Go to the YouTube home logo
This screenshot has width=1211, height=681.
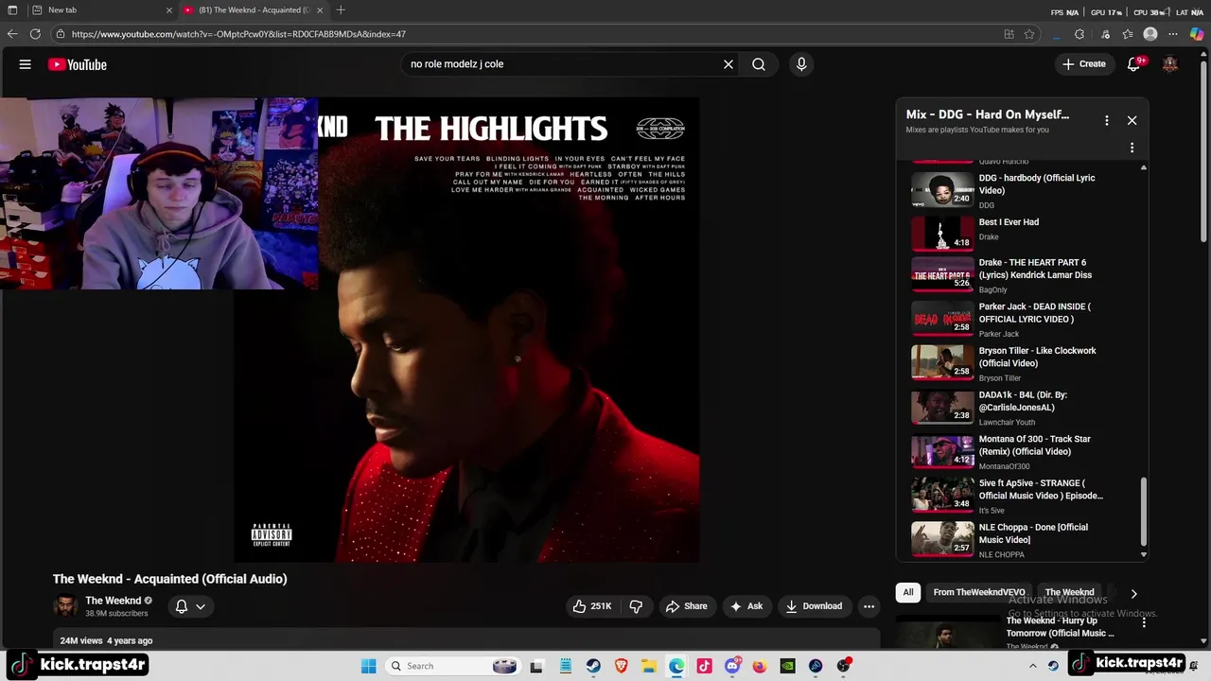[x=78, y=64]
